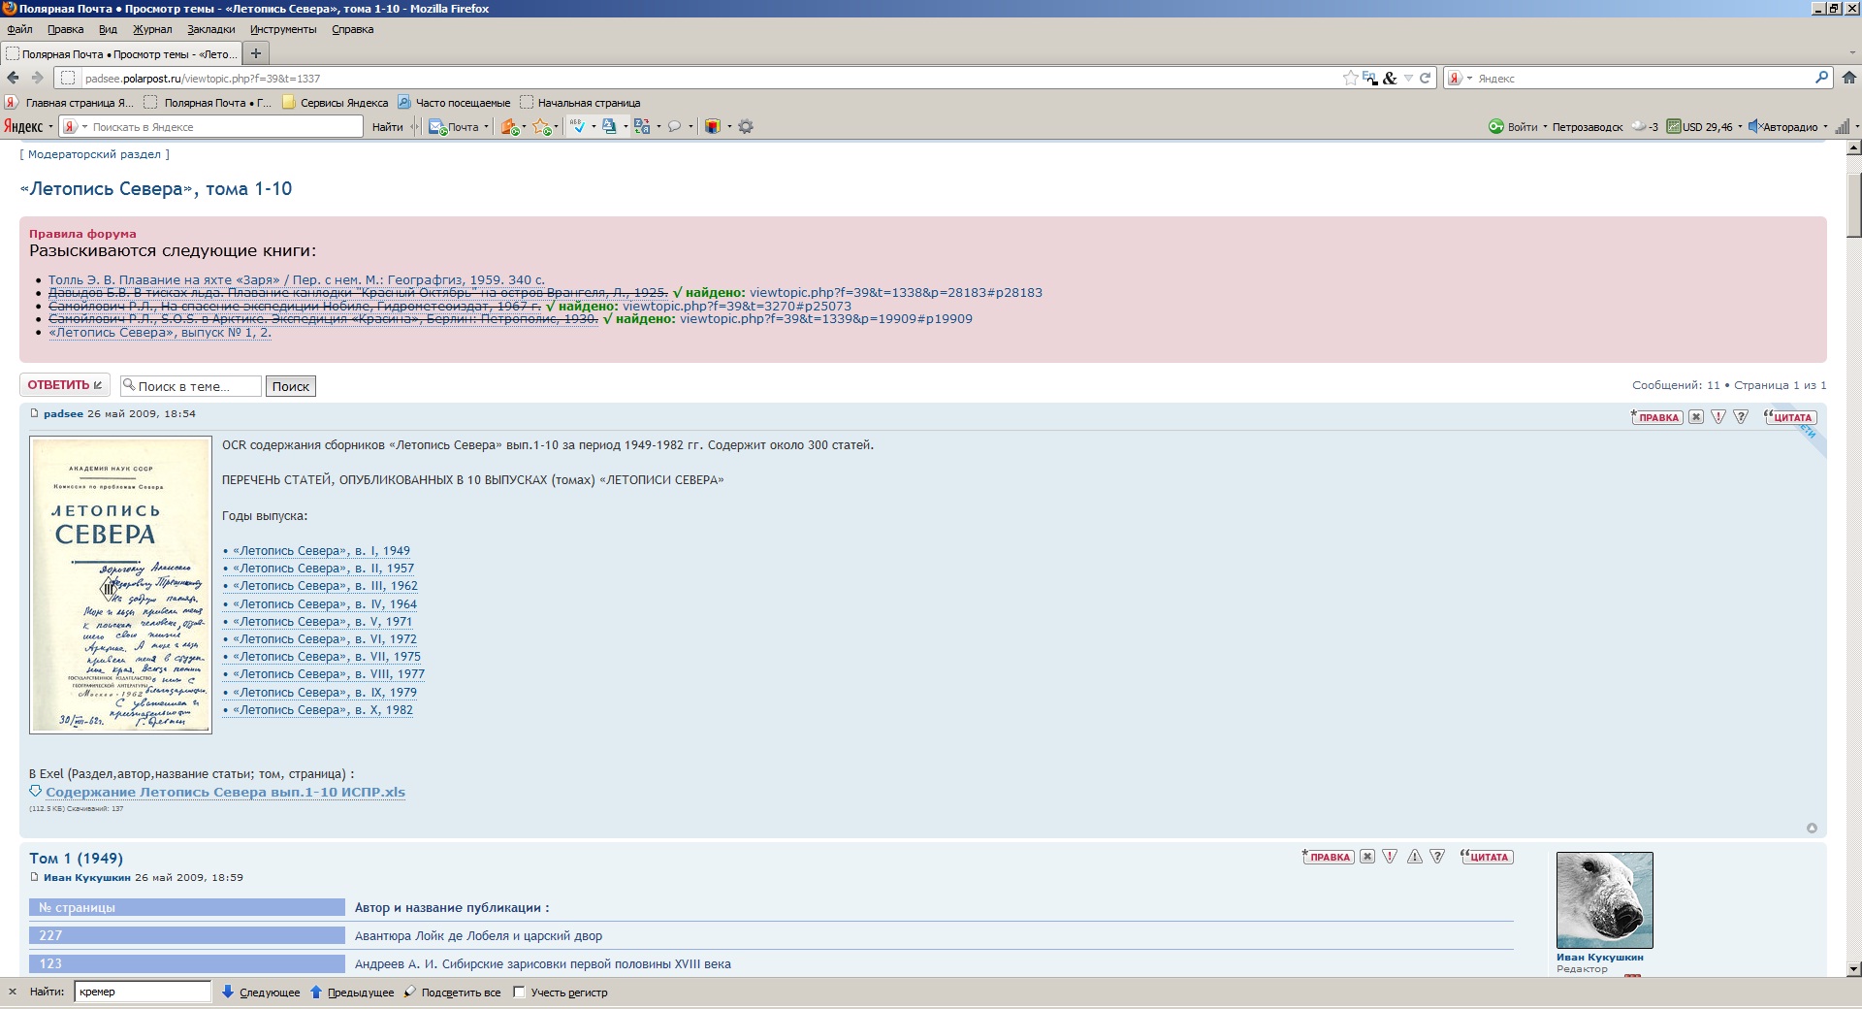This screenshot has height=1009, width=1862.
Task: Expand the USD 29,46 currency dropdown
Action: (1740, 126)
